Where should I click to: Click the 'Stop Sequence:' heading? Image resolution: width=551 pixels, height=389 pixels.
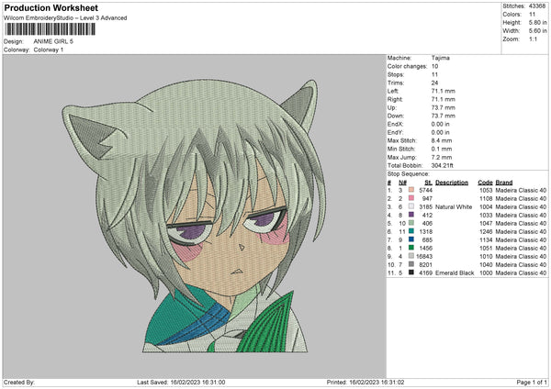(x=409, y=174)
